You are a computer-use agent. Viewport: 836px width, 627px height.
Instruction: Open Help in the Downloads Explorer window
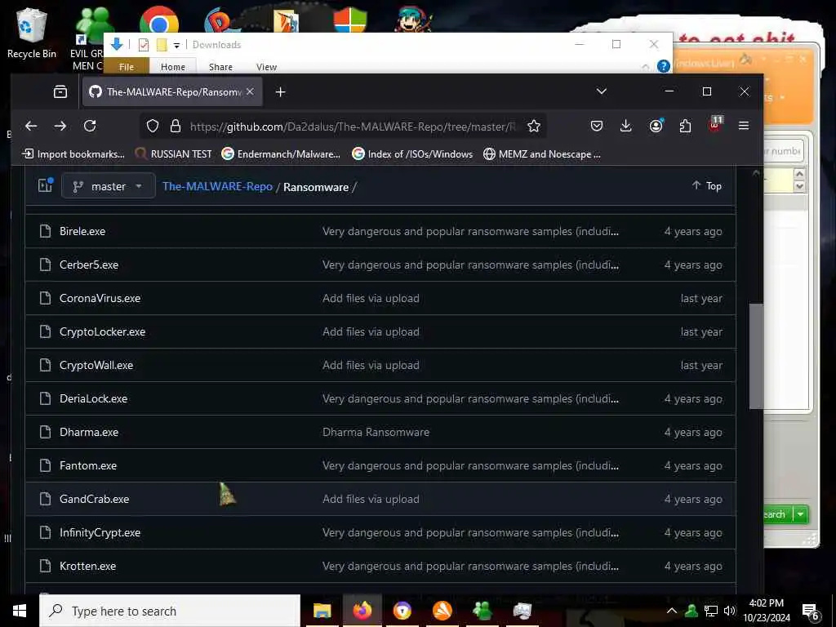pyautogui.click(x=663, y=66)
